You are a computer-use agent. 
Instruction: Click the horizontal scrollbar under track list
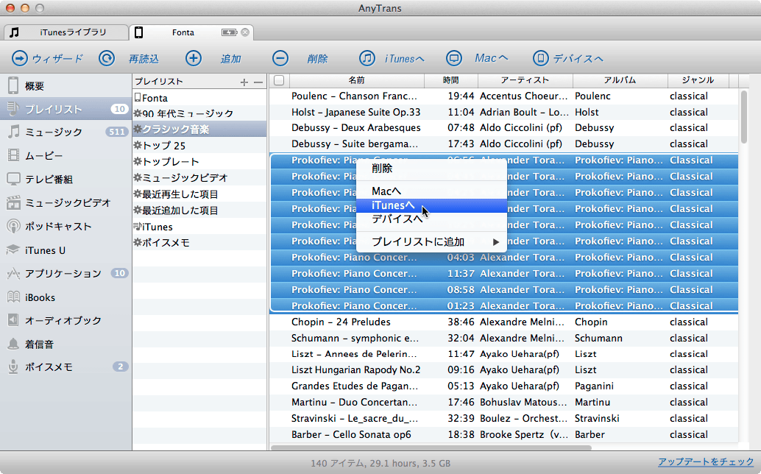(431, 448)
